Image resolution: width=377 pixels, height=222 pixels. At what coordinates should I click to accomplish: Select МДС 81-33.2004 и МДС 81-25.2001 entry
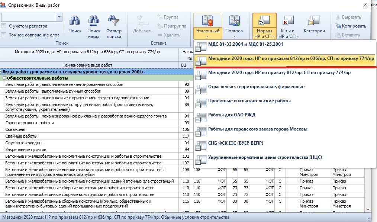point(245,44)
